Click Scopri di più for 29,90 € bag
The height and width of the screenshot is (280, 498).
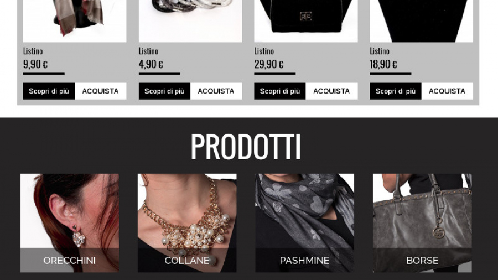280,91
